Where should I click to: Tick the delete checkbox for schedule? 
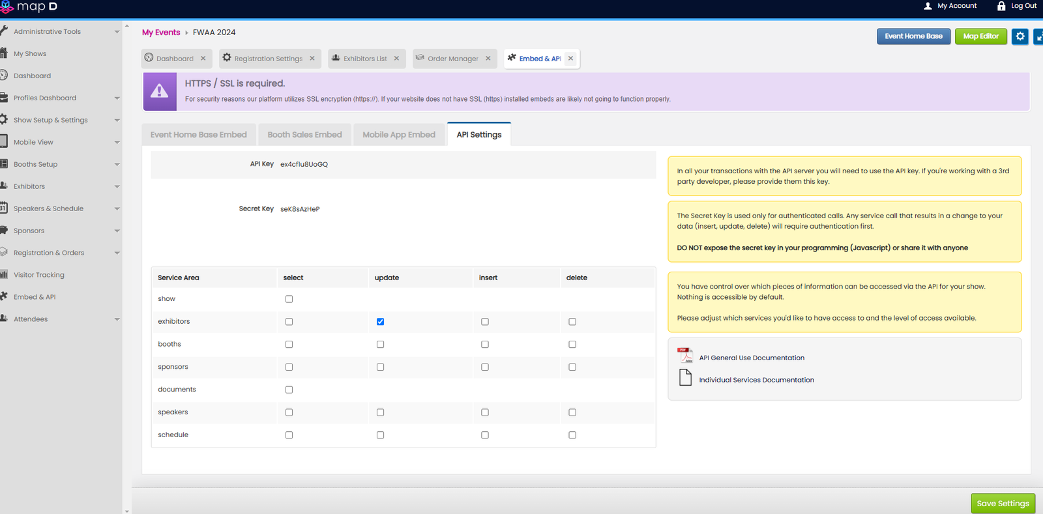tap(572, 435)
